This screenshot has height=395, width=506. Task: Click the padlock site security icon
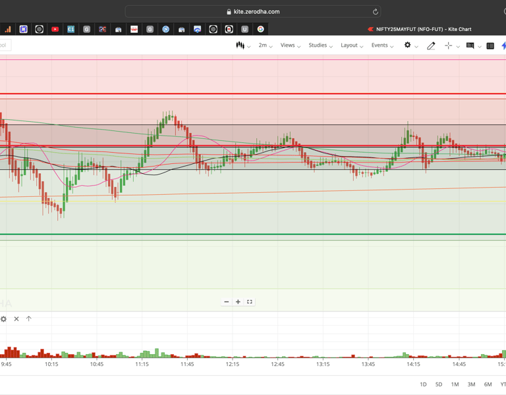229,12
